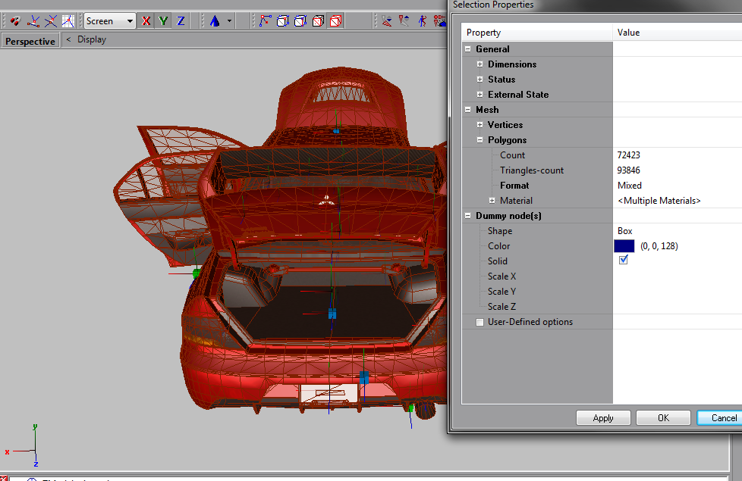Image resolution: width=742 pixels, height=481 pixels.
Task: Select the blue cone pivot tool icon
Action: 215,21
